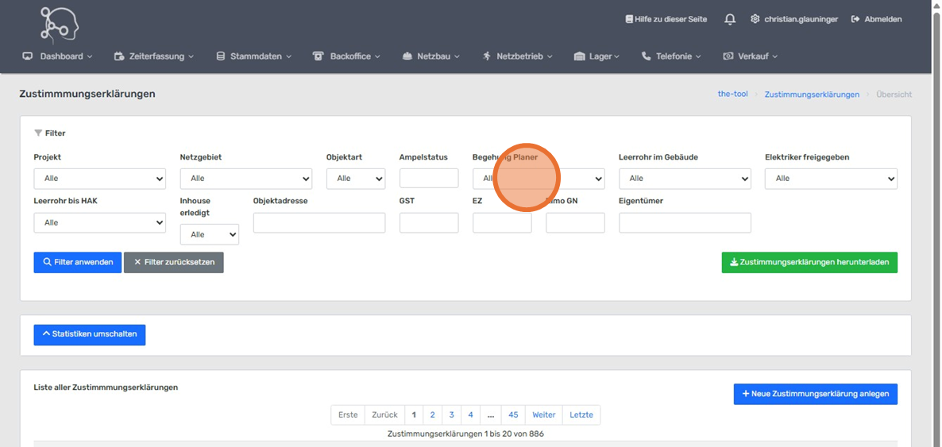Click the Lager warehouse icon

[579, 56]
